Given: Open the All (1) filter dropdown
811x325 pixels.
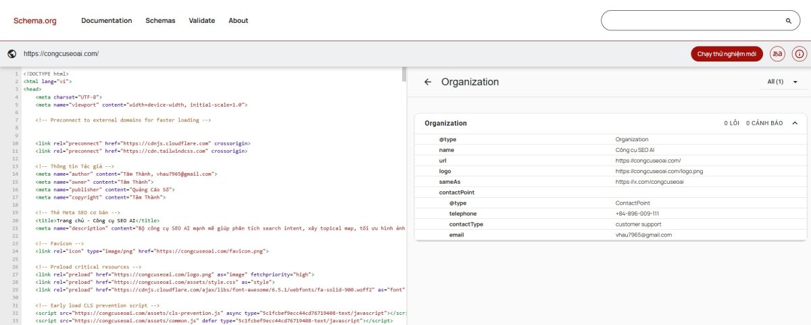Looking at the screenshot, I should pyautogui.click(x=783, y=82).
